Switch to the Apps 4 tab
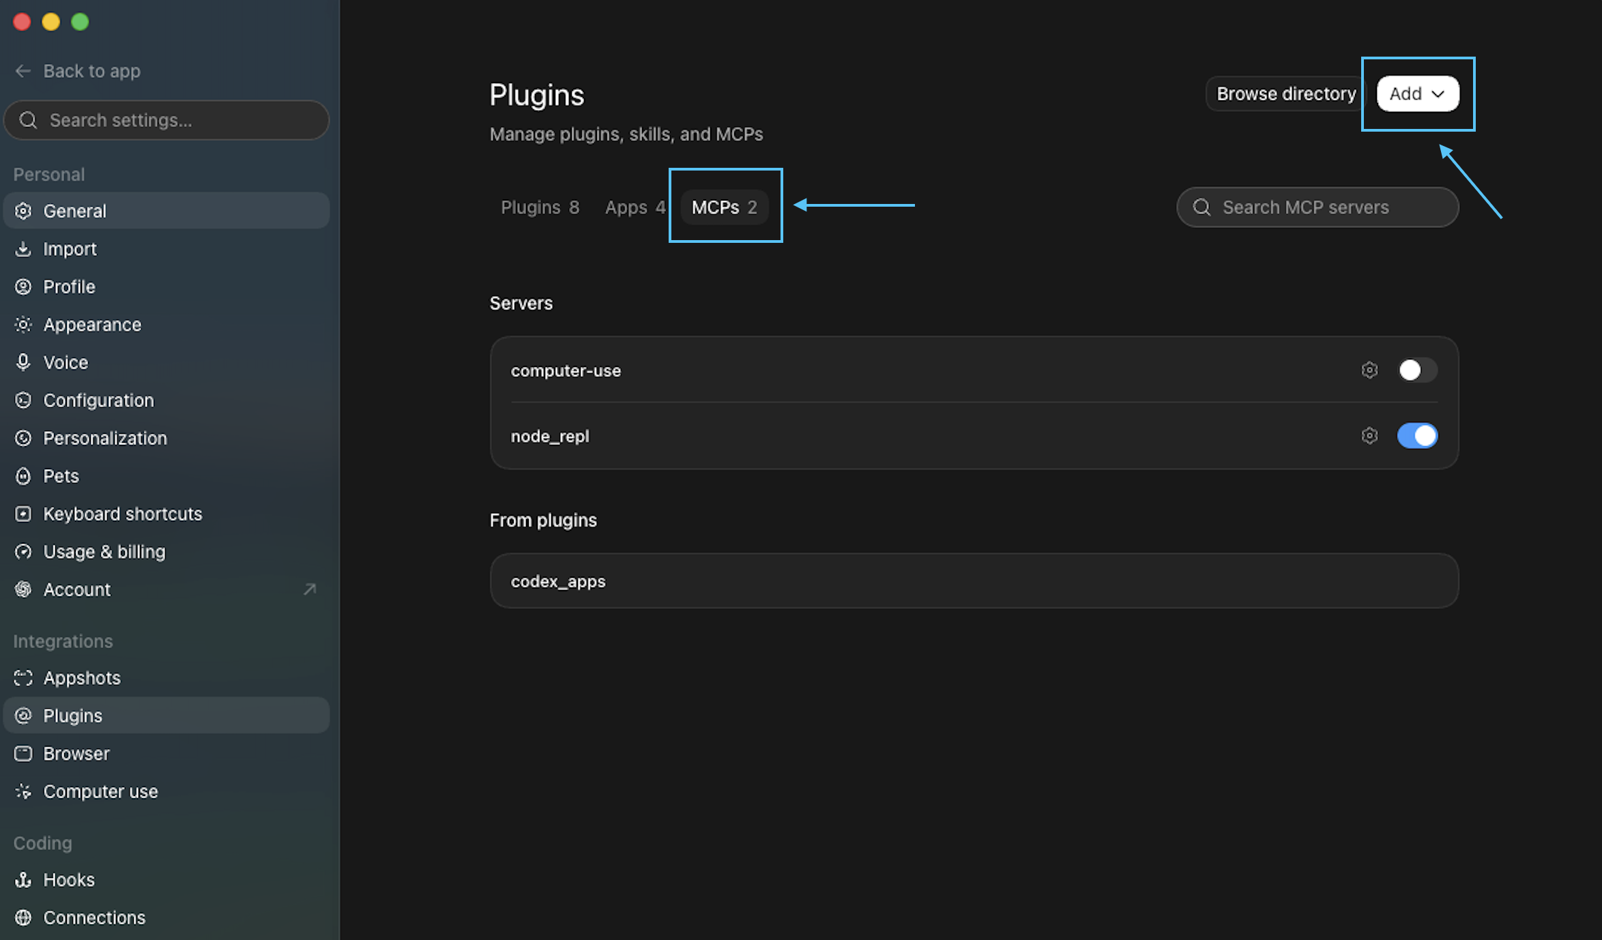Screen dimensions: 1602x940 (x=635, y=207)
